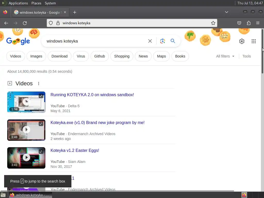Select the 'windows koteyka' taskbar window button

[x=30, y=195]
